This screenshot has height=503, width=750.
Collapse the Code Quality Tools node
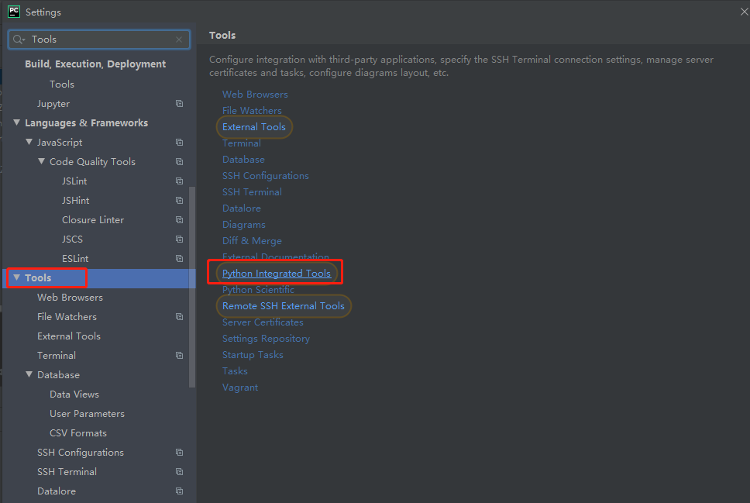point(42,161)
